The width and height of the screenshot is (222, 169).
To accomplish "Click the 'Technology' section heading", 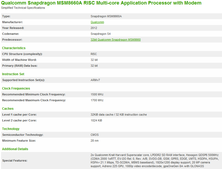I will (x=11, y=129).
